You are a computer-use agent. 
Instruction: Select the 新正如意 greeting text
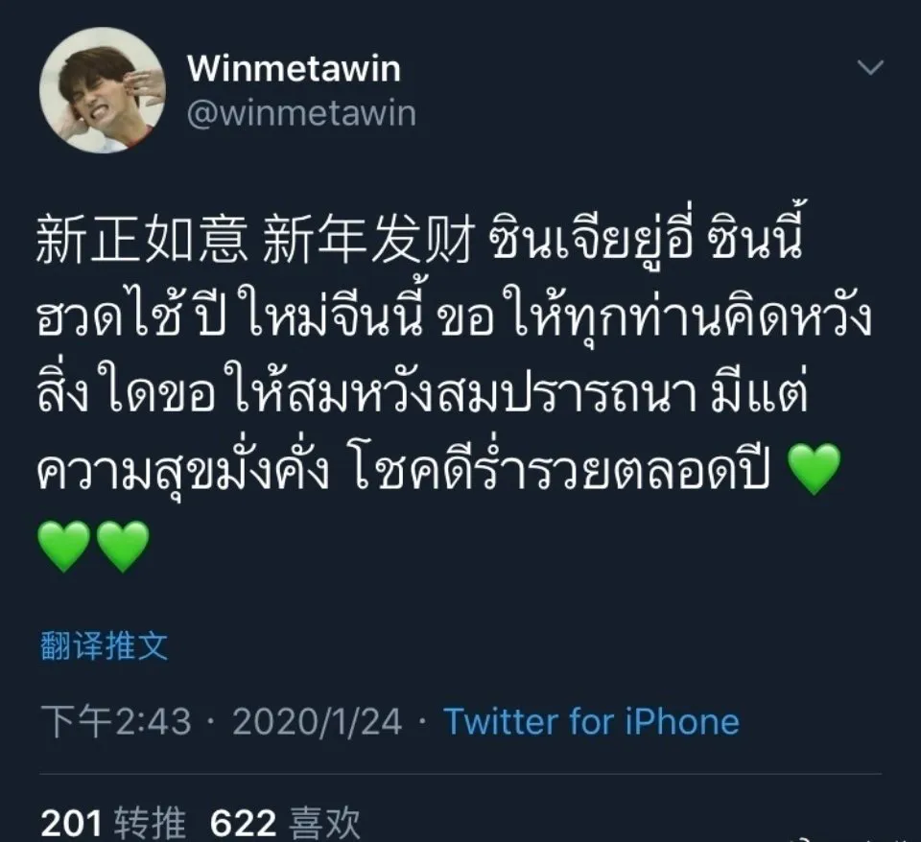coord(142,241)
